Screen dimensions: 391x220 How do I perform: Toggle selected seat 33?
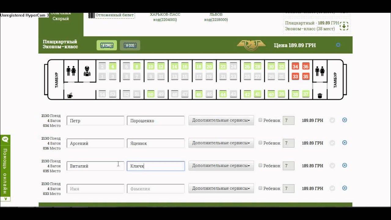[x=295, y=76]
